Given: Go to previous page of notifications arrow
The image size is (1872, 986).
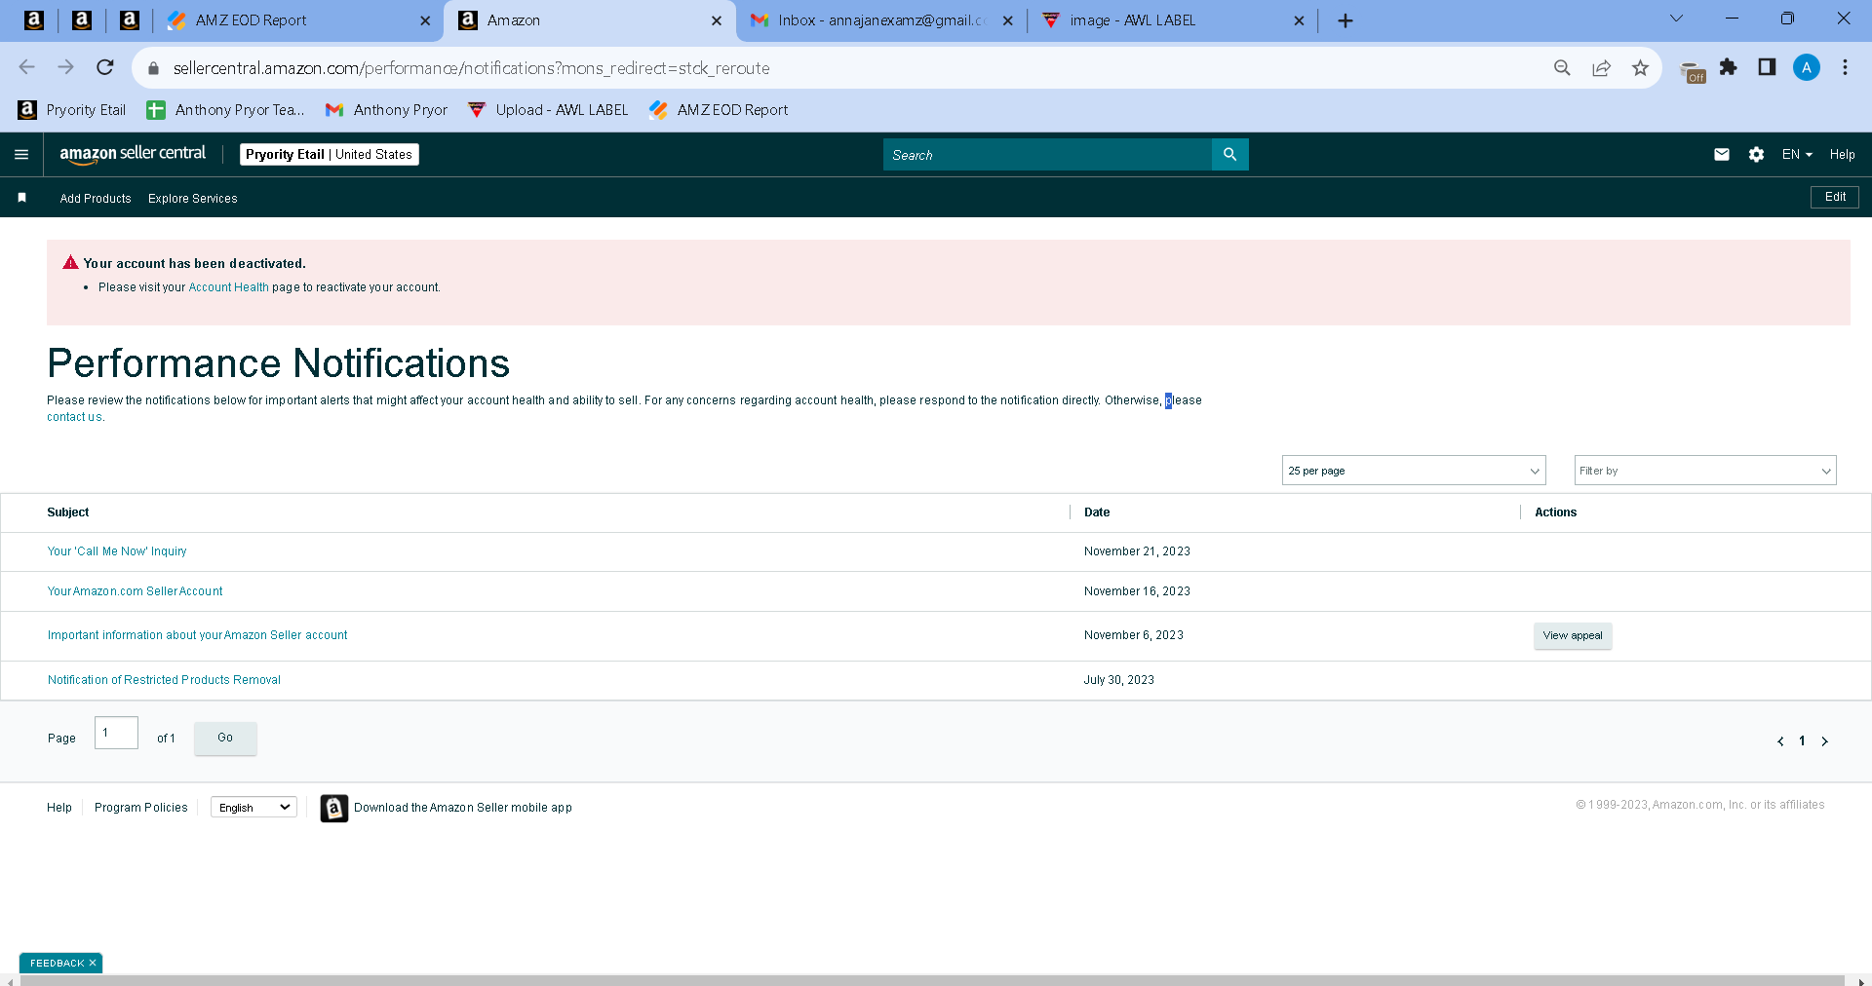Looking at the screenshot, I should [x=1780, y=741].
